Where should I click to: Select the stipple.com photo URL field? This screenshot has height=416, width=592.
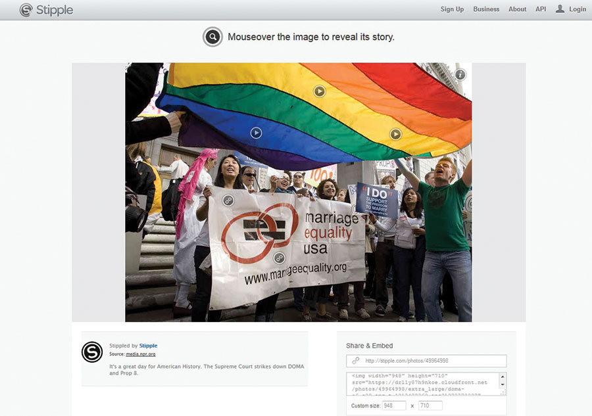[426, 361]
